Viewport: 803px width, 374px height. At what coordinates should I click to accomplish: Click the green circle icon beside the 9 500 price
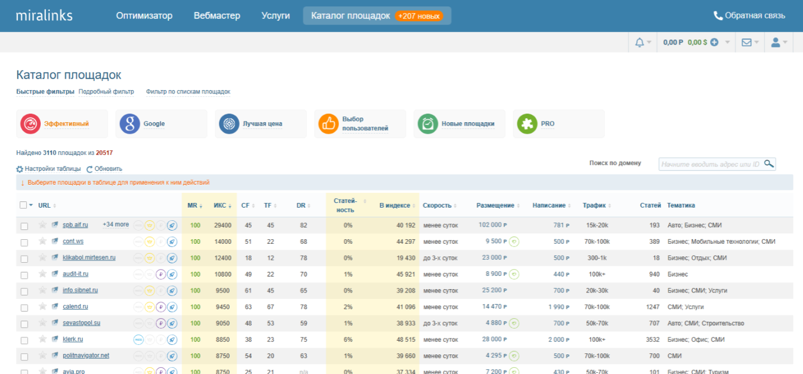point(514,241)
